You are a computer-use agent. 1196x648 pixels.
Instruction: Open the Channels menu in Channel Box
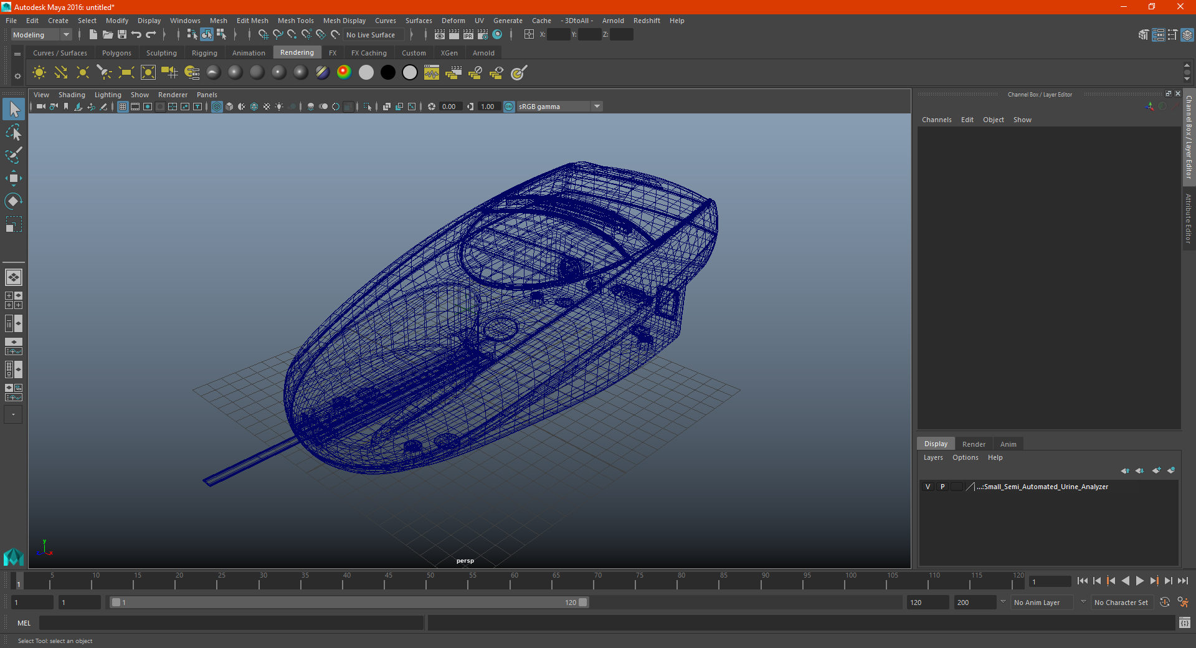pos(936,120)
